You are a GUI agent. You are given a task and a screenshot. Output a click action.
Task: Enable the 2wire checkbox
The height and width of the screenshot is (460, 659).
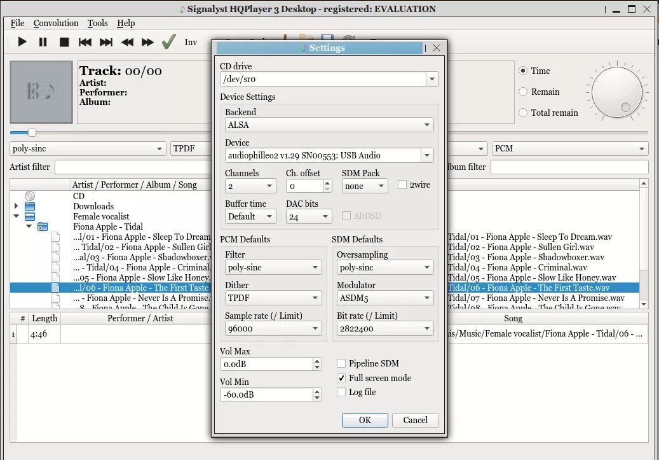pyautogui.click(x=402, y=185)
